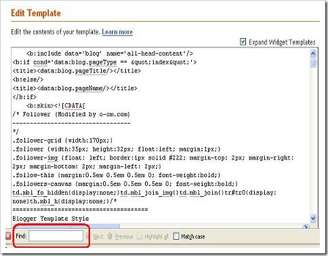Click the Expand Widget Templates label text
This screenshot has height=256, width=328.
point(282,42)
